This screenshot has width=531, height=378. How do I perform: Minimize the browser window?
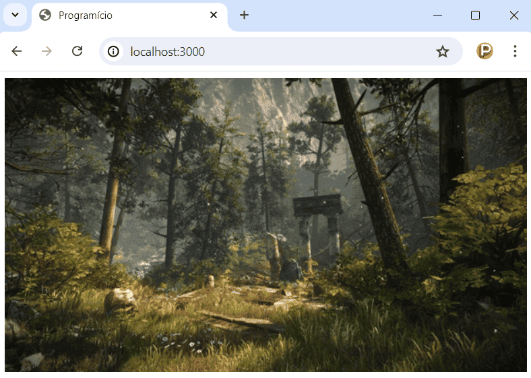coord(437,15)
